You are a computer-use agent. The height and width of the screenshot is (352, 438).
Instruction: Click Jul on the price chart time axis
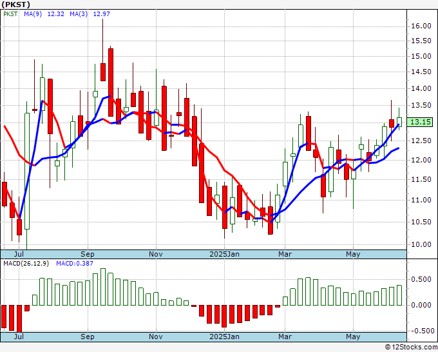19,254
